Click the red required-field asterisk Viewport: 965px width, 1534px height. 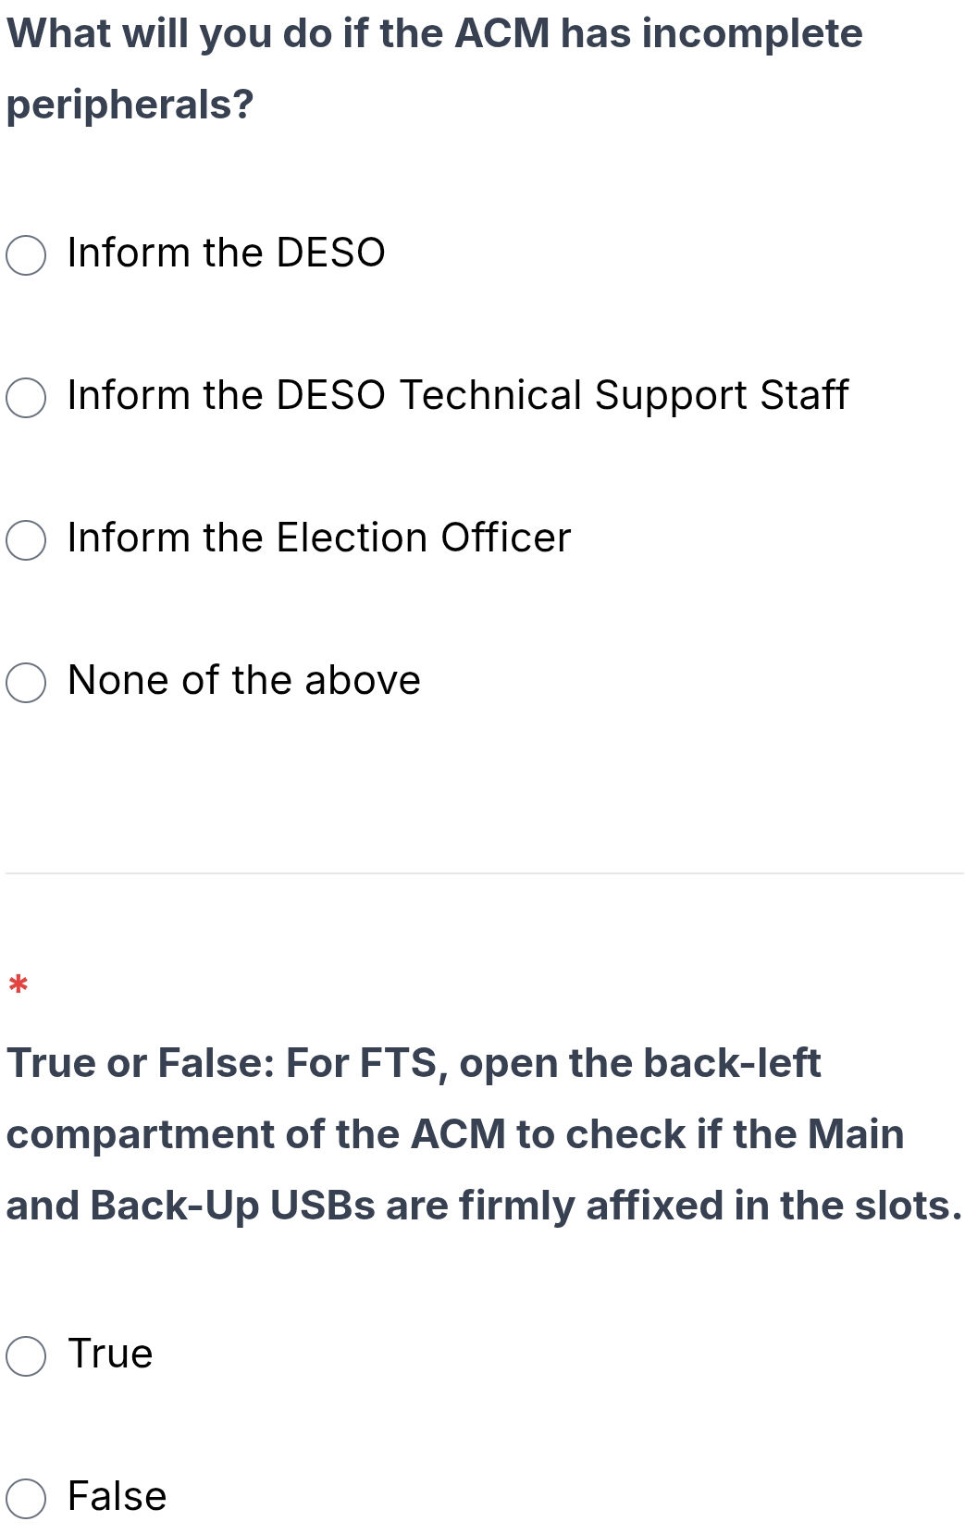(18, 984)
